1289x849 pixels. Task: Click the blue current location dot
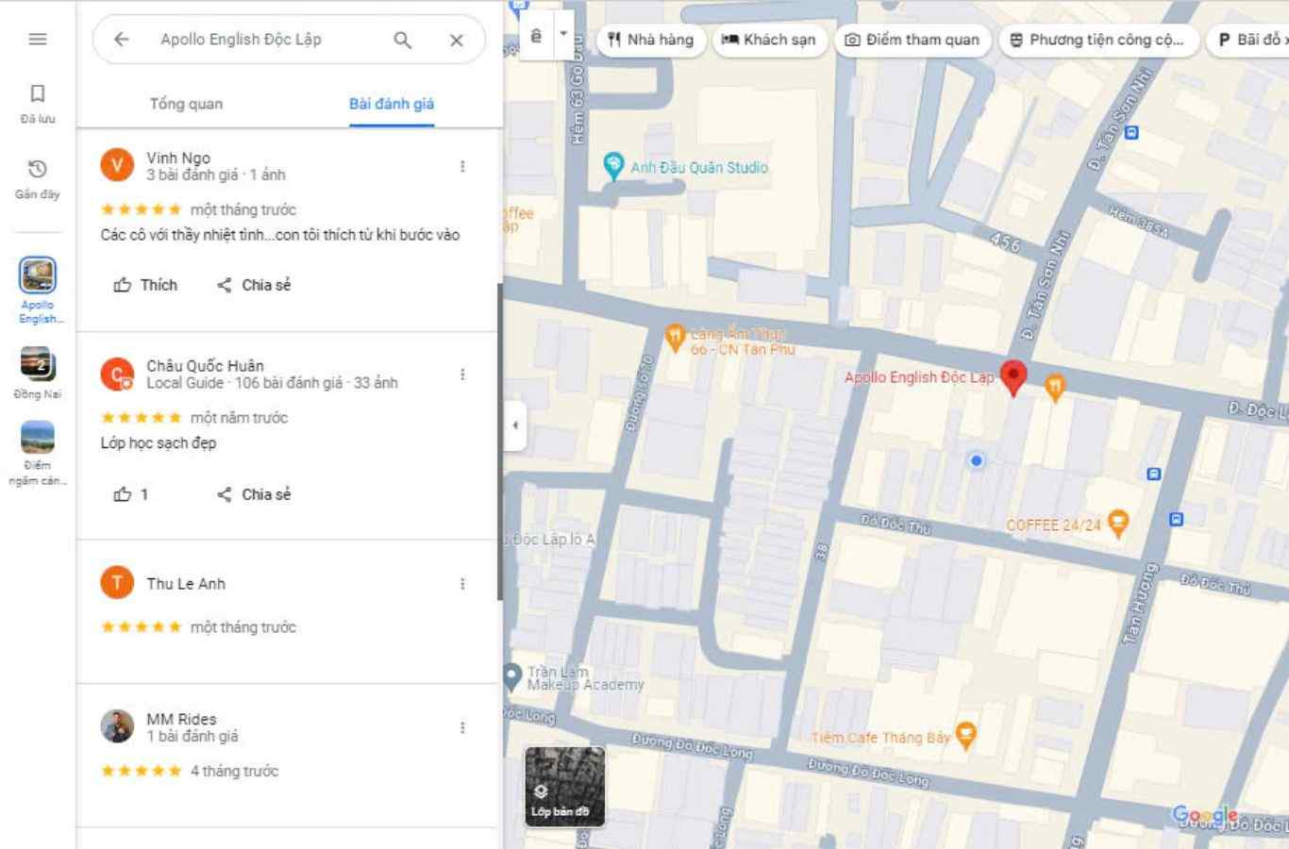[977, 460]
